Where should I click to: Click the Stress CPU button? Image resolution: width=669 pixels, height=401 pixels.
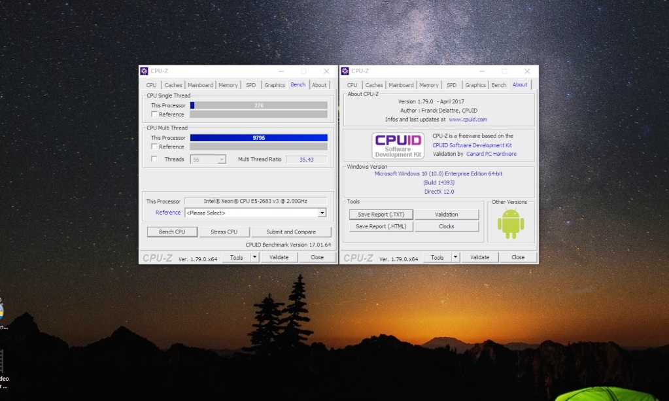pos(224,232)
